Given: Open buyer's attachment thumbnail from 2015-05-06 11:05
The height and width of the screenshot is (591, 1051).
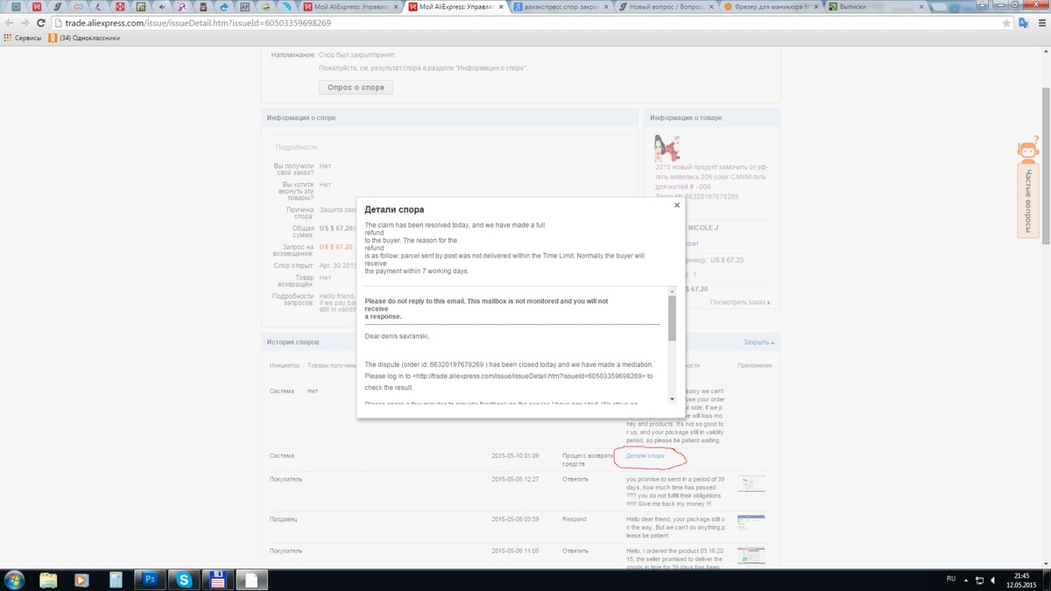Looking at the screenshot, I should [751, 556].
